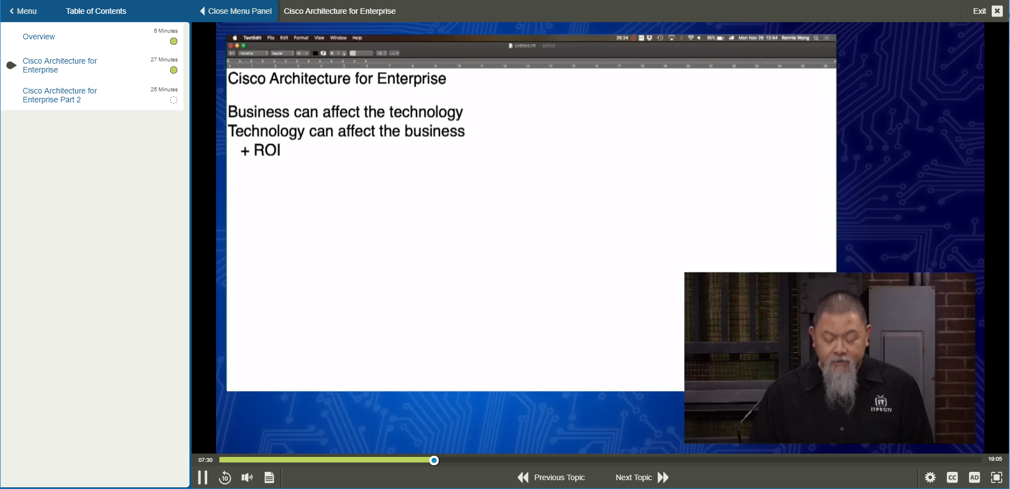1010x489 pixels.
Task: Open player settings gear
Action: tap(930, 477)
